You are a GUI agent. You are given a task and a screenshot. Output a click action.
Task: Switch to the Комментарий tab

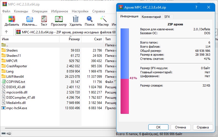tap(151, 17)
